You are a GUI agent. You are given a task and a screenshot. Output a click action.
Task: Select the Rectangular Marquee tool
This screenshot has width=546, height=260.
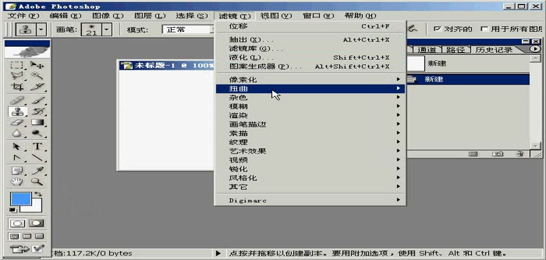[16, 65]
